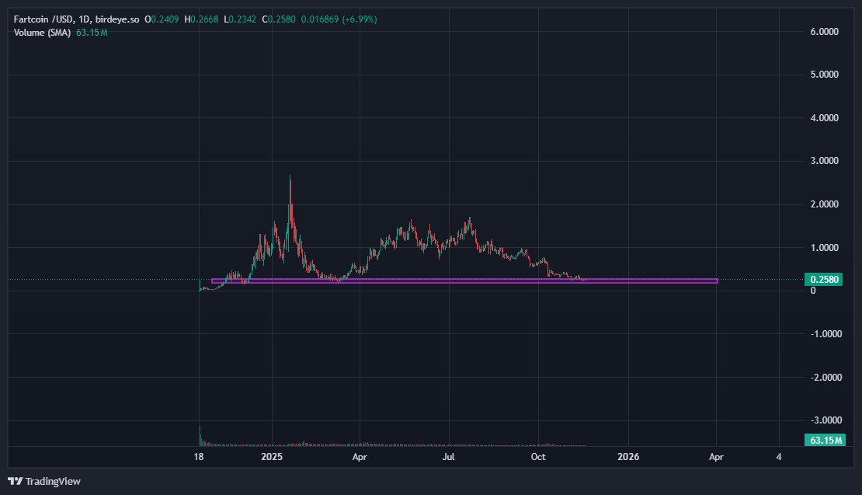Click the 18 date label on time axis
862x495 pixels.
pyautogui.click(x=199, y=456)
